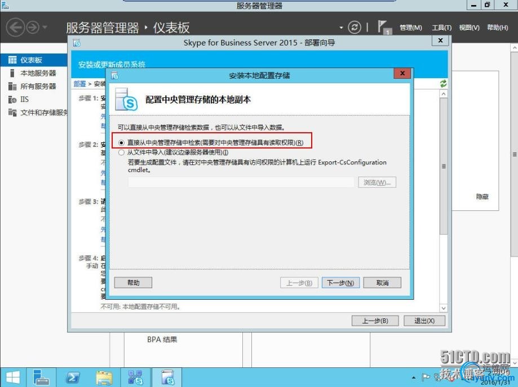The width and height of the screenshot is (518, 387).
Task: Click 退出(X) in Deployment Wizard window
Action: coord(424,321)
